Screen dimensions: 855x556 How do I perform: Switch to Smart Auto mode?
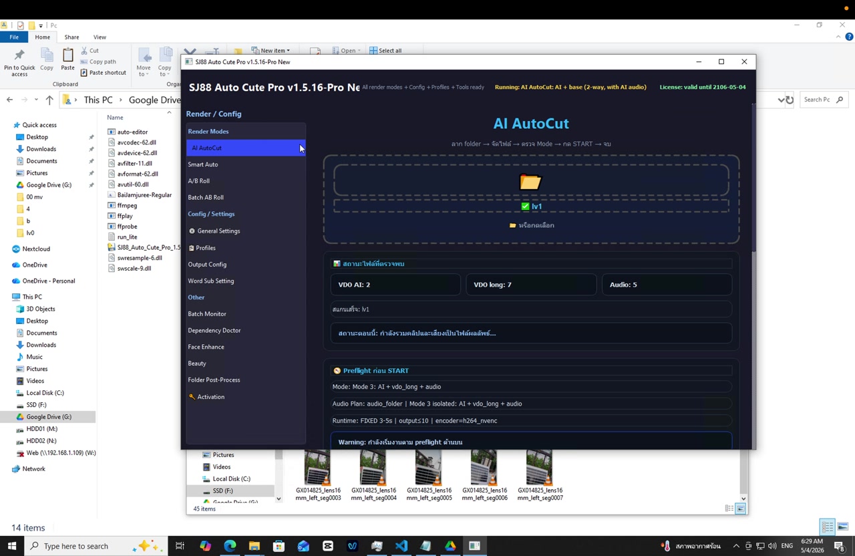coord(246,164)
